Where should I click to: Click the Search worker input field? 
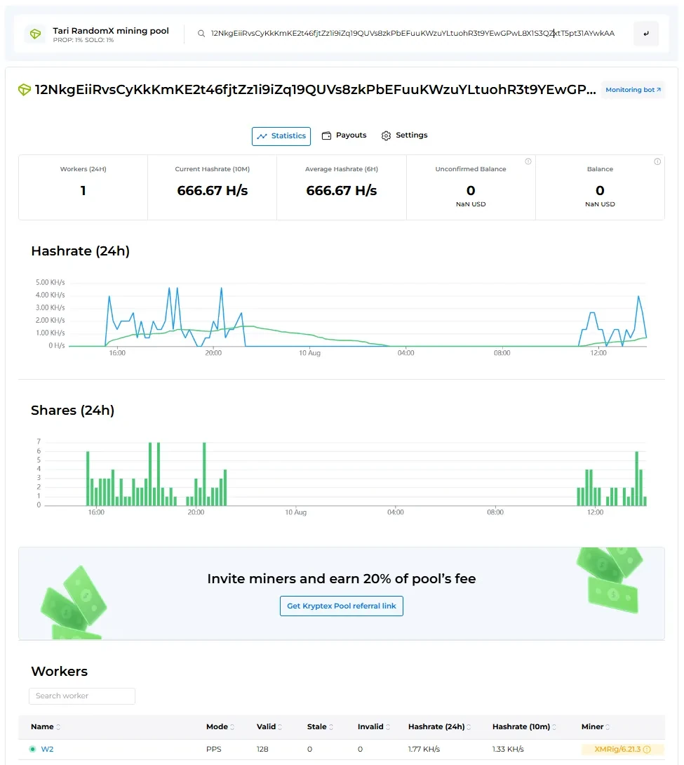pyautogui.click(x=82, y=696)
